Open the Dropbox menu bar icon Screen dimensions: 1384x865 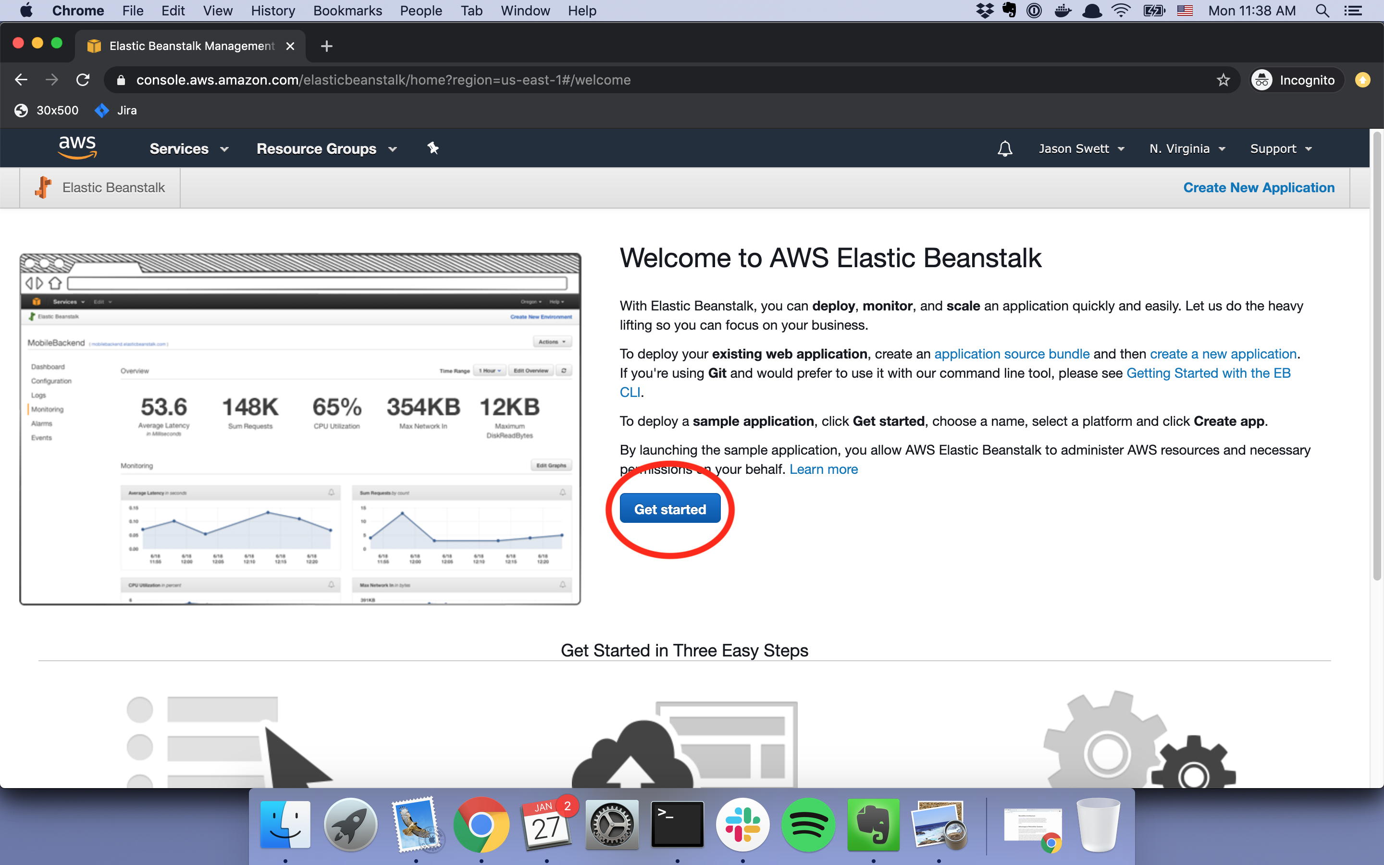tap(984, 10)
